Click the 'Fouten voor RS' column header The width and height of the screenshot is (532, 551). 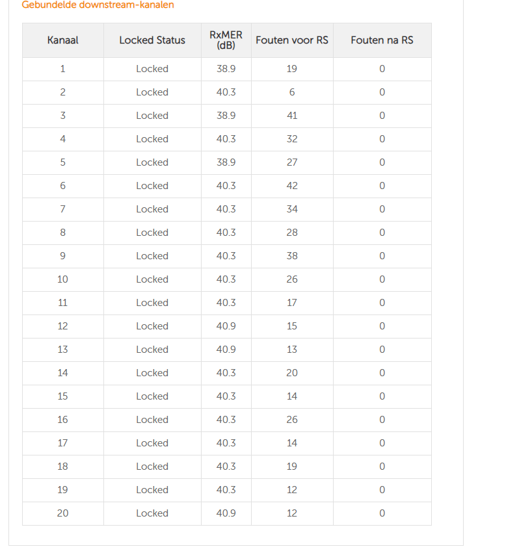(x=292, y=40)
